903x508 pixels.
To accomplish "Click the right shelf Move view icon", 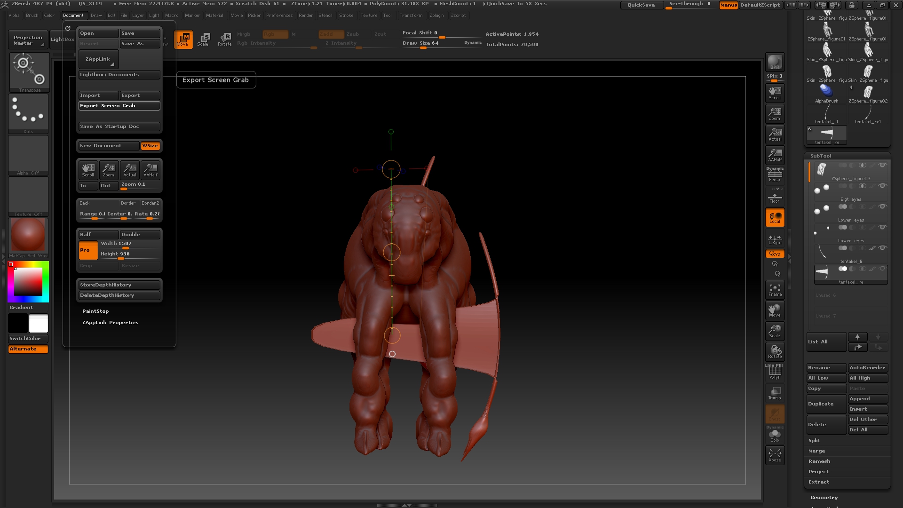I will tap(775, 310).
